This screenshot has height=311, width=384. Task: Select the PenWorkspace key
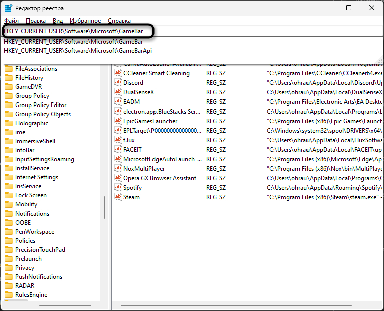coord(35,232)
